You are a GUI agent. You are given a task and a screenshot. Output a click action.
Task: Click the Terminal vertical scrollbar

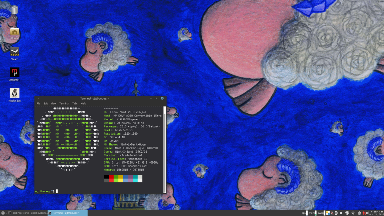pyautogui.click(x=165, y=150)
